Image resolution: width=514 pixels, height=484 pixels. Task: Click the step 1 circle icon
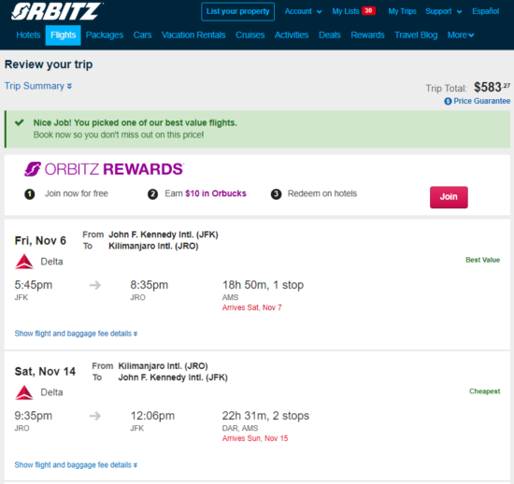tap(30, 194)
